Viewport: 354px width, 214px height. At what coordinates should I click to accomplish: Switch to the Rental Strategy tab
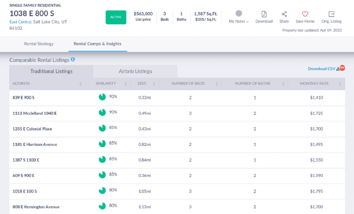click(39, 44)
